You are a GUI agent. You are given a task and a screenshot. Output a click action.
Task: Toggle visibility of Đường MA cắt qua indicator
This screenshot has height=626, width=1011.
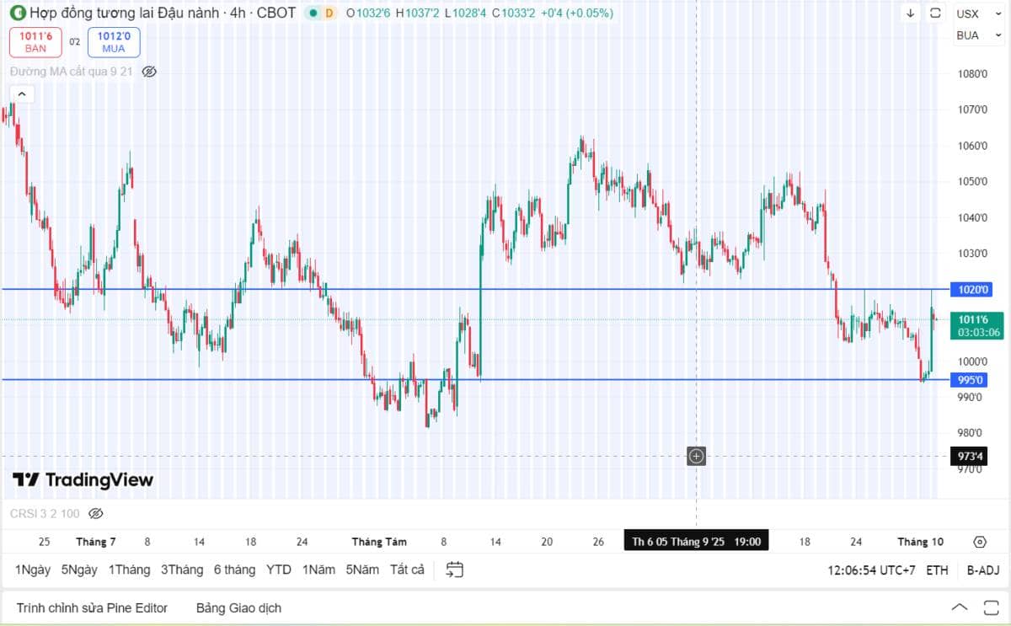(149, 72)
